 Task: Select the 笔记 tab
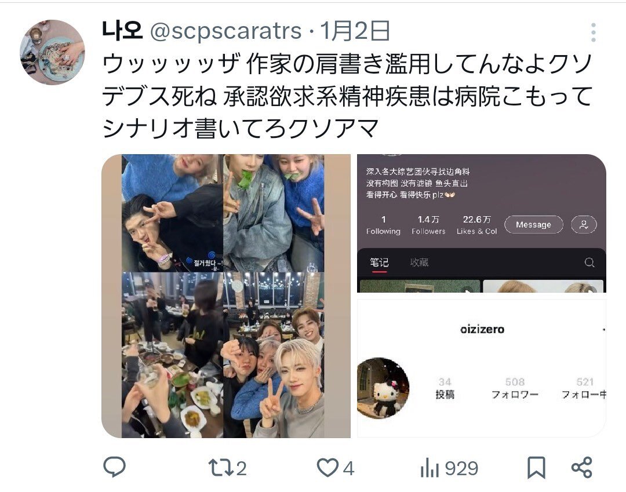click(379, 263)
